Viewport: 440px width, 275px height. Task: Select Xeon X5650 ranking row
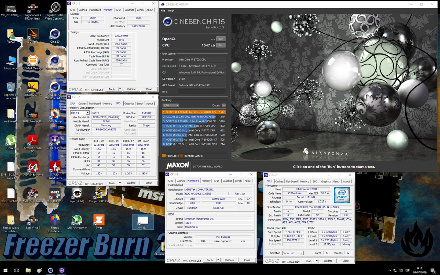[194, 117]
